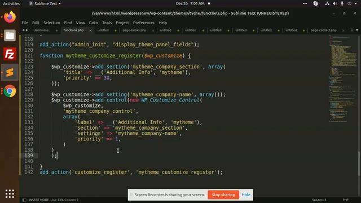
Task: Click the Activities button
Action: (x=11, y=3)
